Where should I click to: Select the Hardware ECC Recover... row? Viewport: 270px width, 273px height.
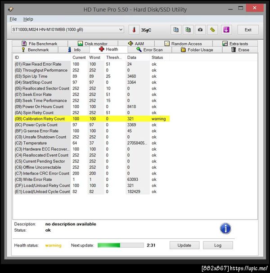(92, 149)
